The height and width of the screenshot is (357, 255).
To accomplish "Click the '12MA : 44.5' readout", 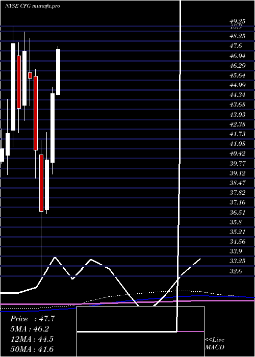I will (x=32, y=339).
